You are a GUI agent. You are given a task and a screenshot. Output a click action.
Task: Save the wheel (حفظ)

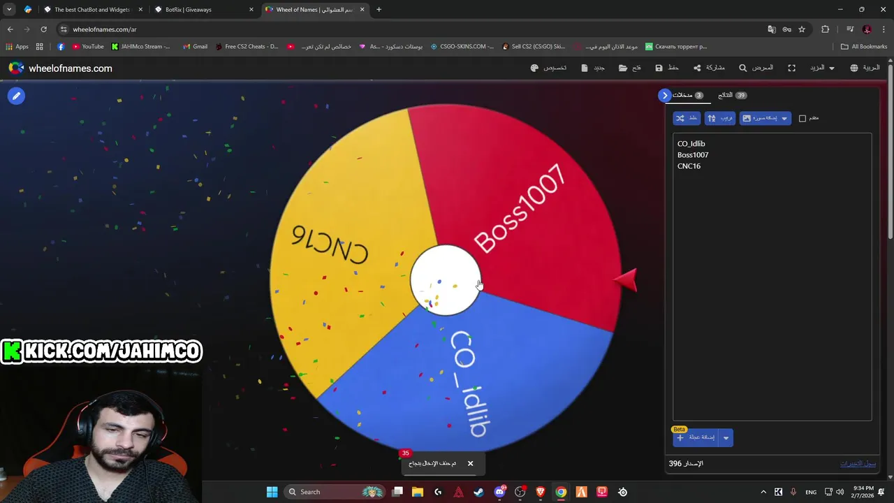(667, 68)
